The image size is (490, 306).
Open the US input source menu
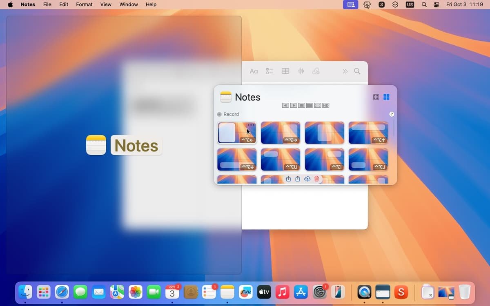tap(410, 4)
